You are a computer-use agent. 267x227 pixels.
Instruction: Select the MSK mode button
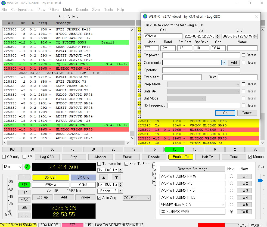pos(24,200)
